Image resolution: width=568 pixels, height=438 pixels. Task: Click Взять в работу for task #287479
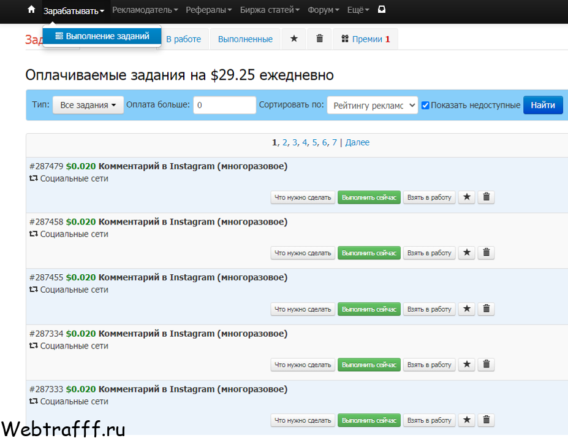click(x=429, y=198)
